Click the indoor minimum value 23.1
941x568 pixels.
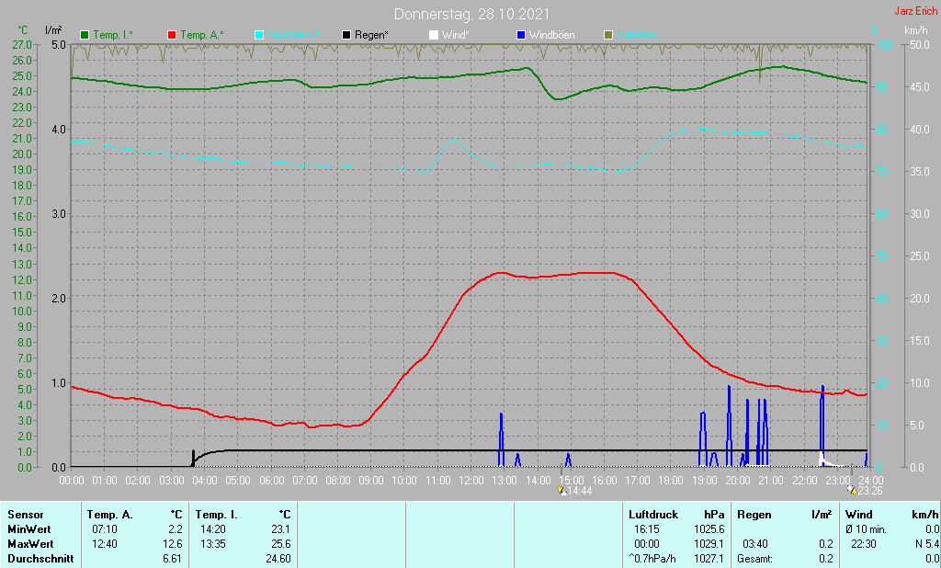[x=281, y=529]
